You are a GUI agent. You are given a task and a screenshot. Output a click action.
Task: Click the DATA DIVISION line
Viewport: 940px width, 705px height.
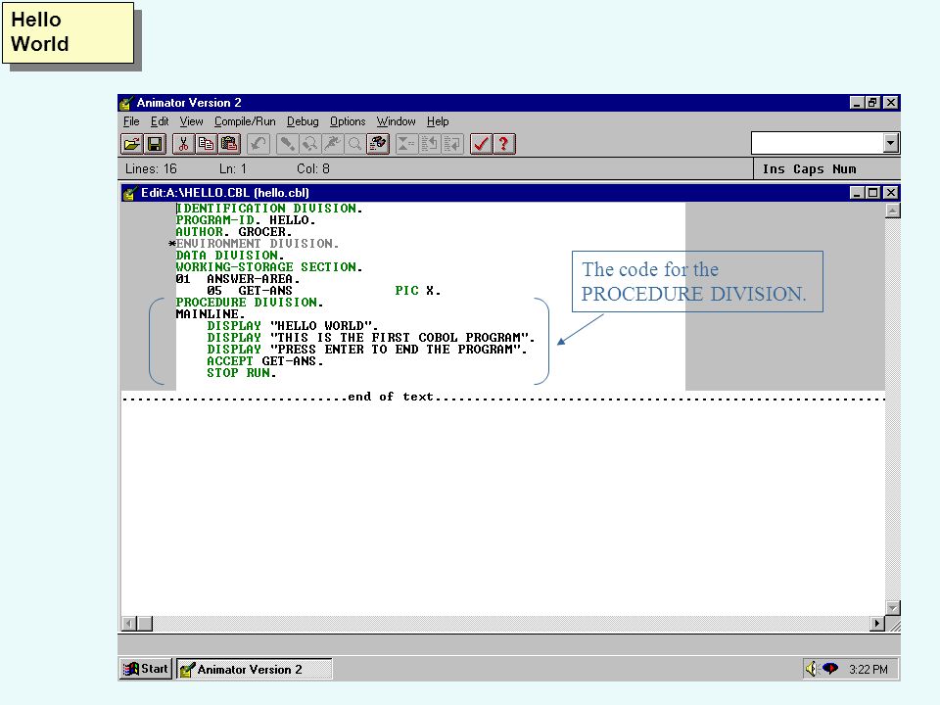coord(229,256)
